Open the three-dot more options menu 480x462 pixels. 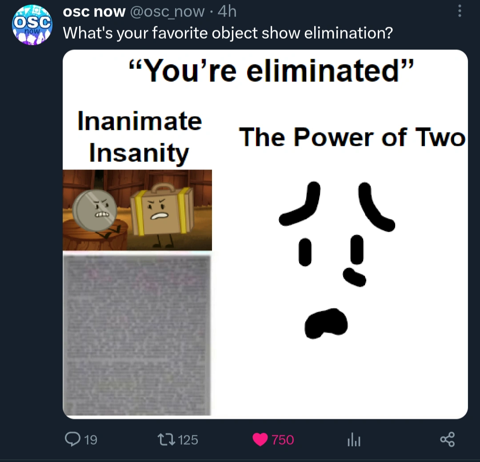[460, 11]
